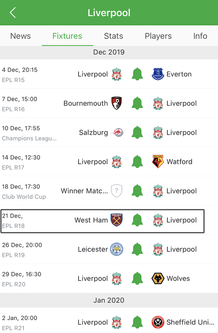Switch to the News tab
The image size is (218, 333).
(x=21, y=36)
